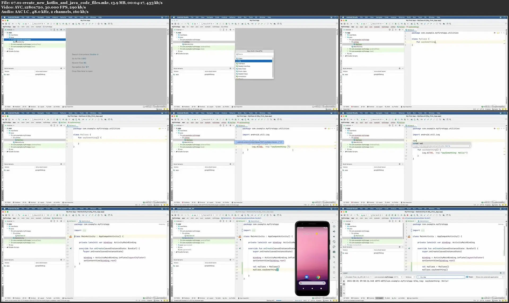Tap the home dot in the phone's navigation bar
Image resolution: width=509 pixels, height=303 pixels.
(x=312, y=288)
